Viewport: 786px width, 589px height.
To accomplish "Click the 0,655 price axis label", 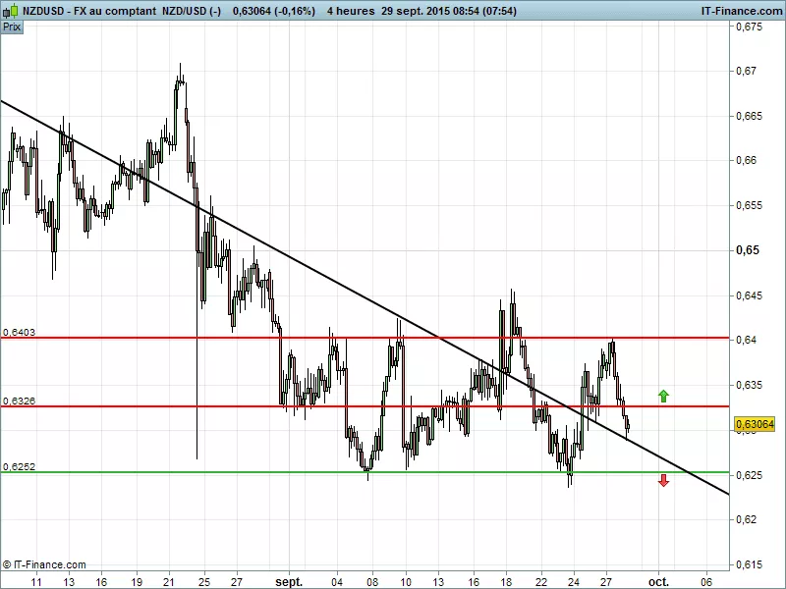I will pos(749,205).
